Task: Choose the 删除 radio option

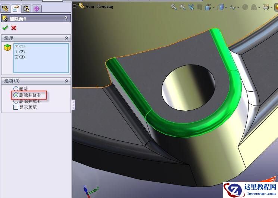Action: [x=16, y=88]
